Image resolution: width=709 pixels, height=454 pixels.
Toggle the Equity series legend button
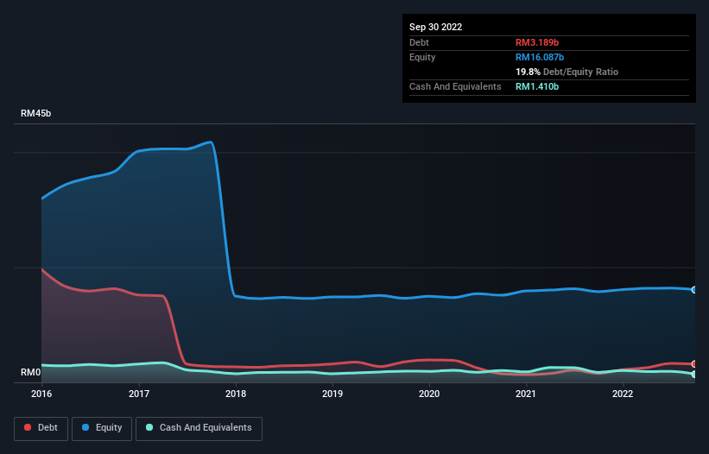(x=102, y=428)
